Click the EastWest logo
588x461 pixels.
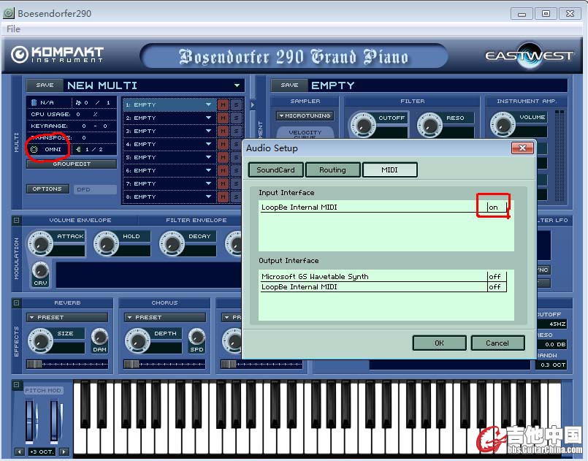(x=529, y=56)
